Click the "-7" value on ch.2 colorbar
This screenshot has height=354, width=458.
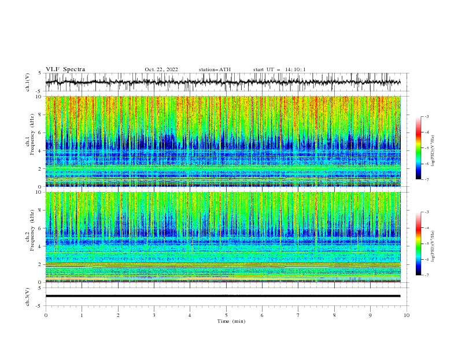tap(426, 275)
